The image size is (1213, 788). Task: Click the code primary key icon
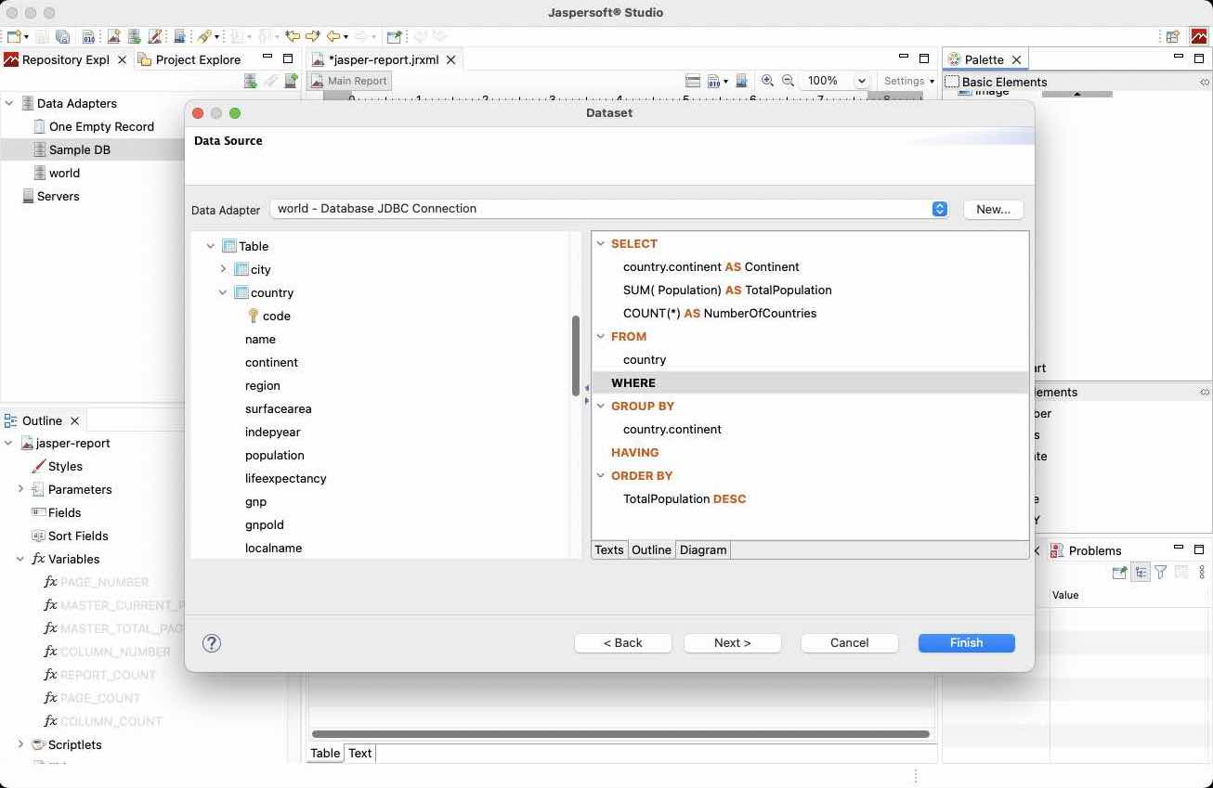coord(253,316)
